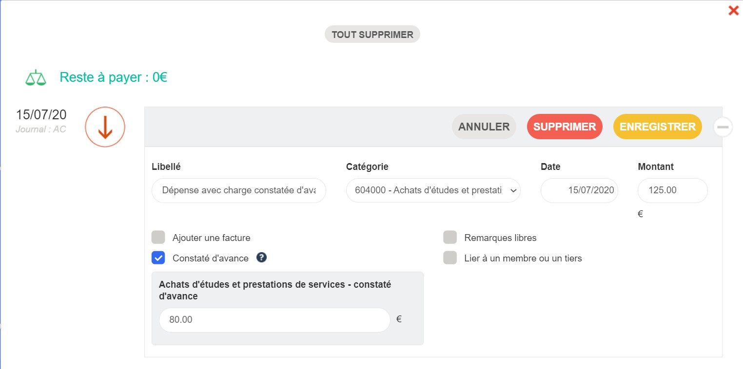The height and width of the screenshot is (369, 743).
Task: Click the green balance scale icon
Action: tap(36, 78)
